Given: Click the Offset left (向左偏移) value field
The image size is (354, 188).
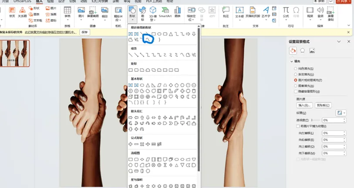Looking at the screenshot, I should point(333,133).
